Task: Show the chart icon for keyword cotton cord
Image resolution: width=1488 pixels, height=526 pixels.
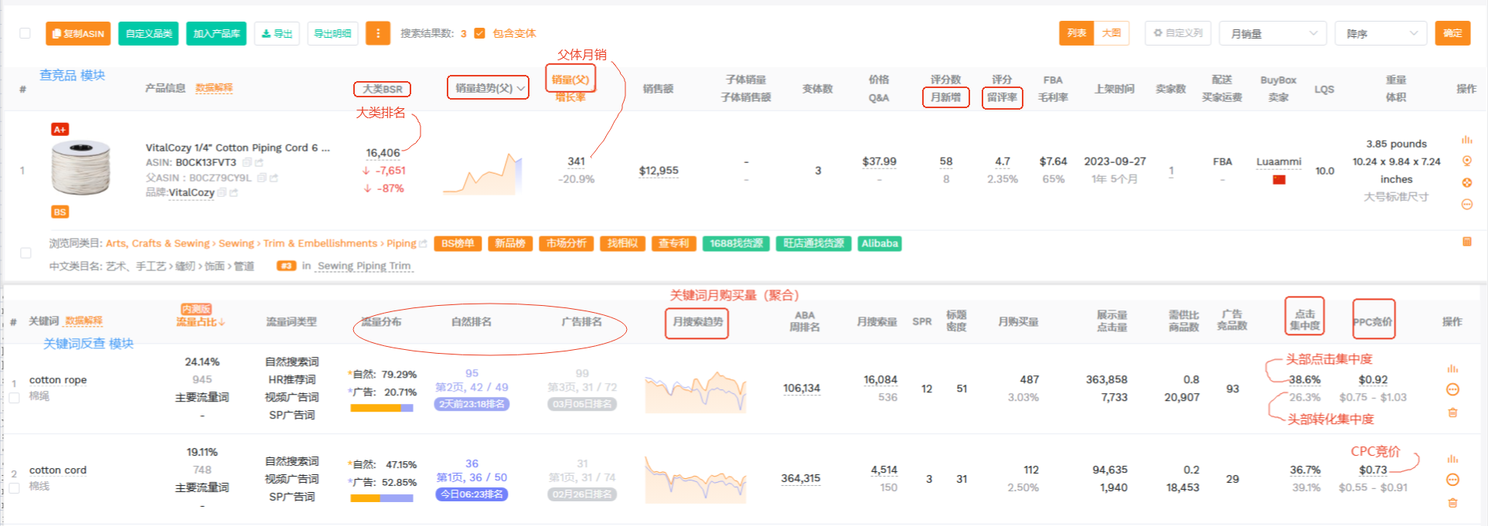Action: click(1452, 459)
